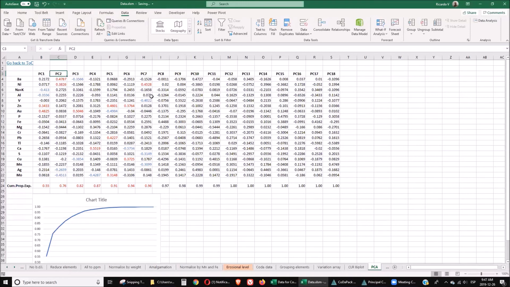The width and height of the screenshot is (510, 287).
Task: Click Remove Duplicates
Action: 286,27
